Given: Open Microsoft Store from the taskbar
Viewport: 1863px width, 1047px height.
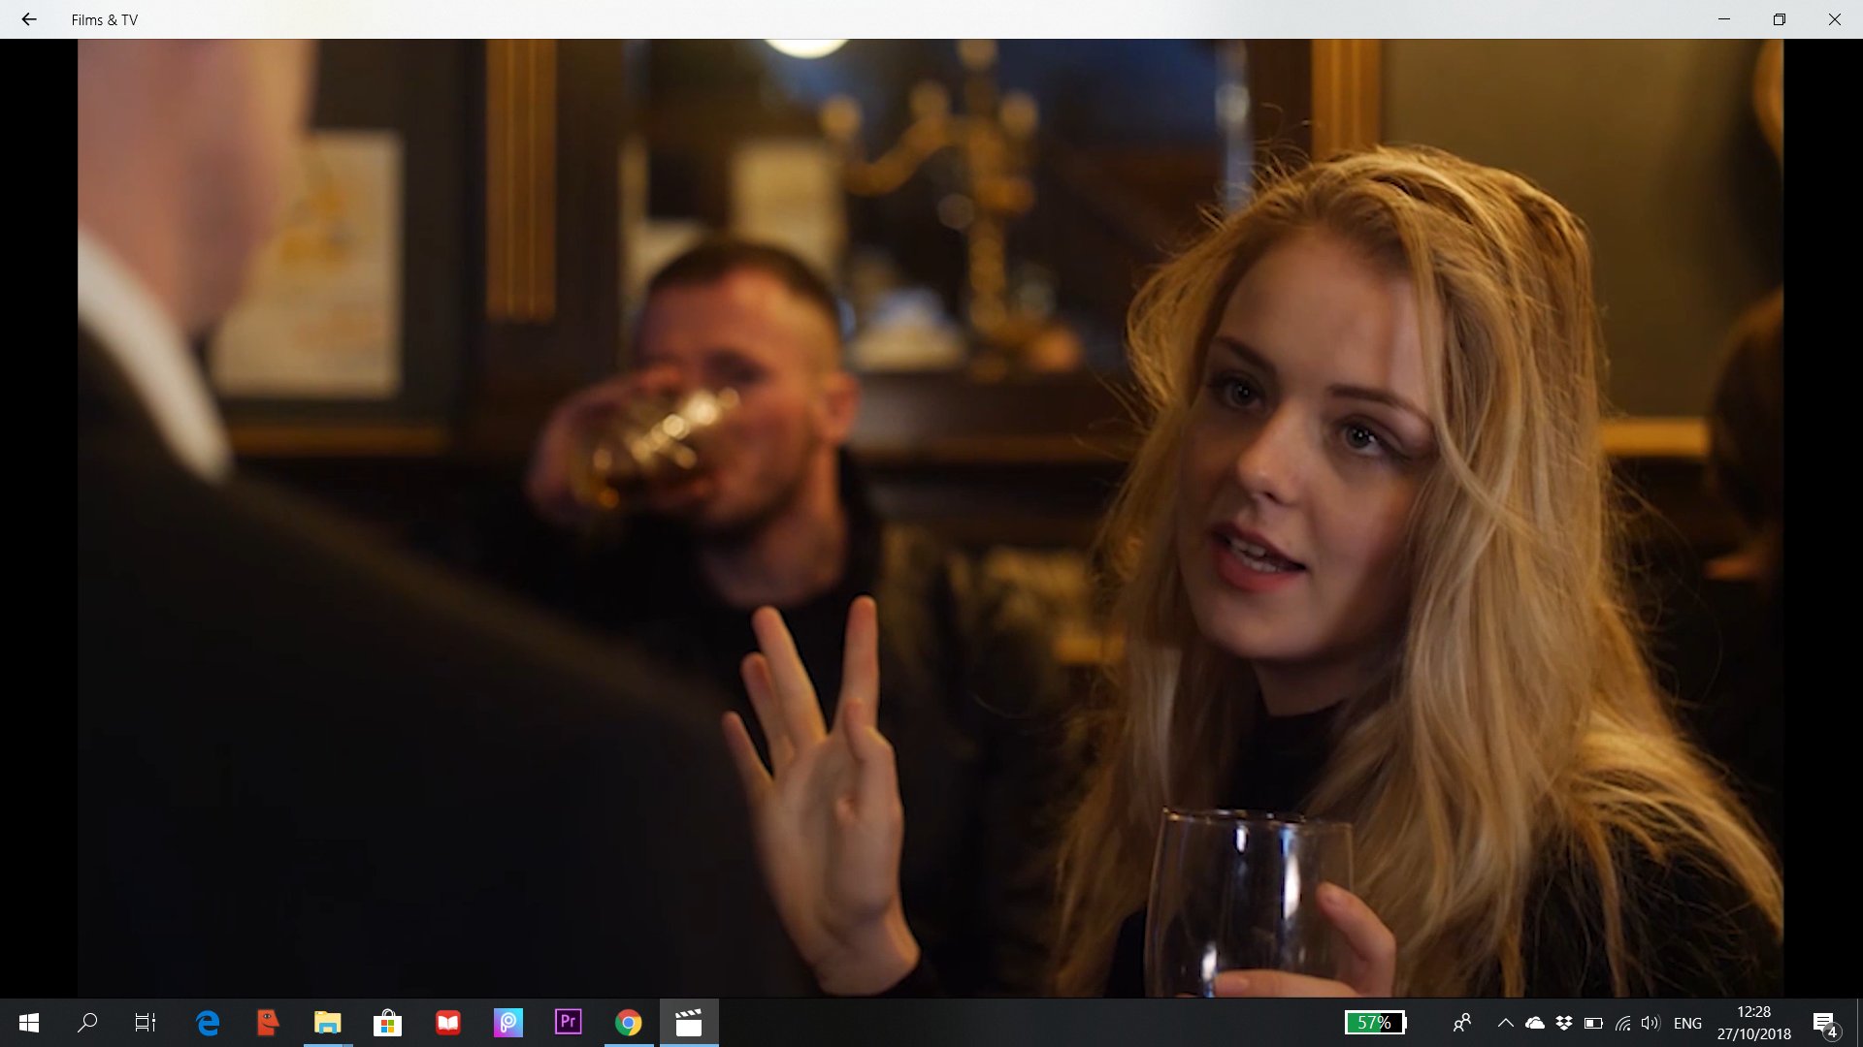Looking at the screenshot, I should pos(388,1023).
